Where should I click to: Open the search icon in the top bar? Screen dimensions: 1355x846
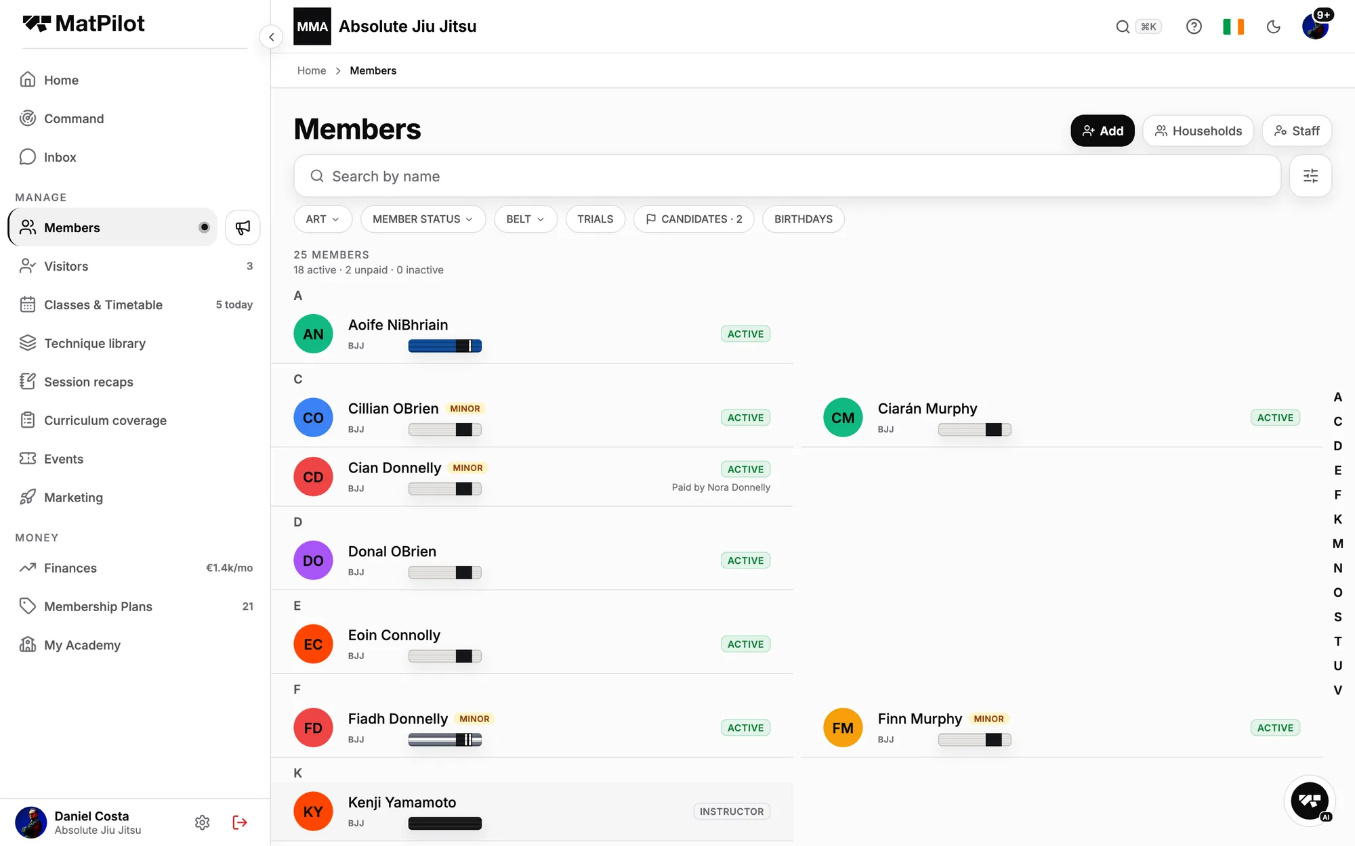click(x=1123, y=26)
